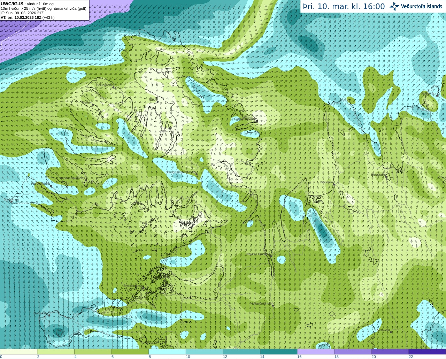446x359 pixels.
Task: Click the legend scale value 16
Action: (x=299, y=357)
